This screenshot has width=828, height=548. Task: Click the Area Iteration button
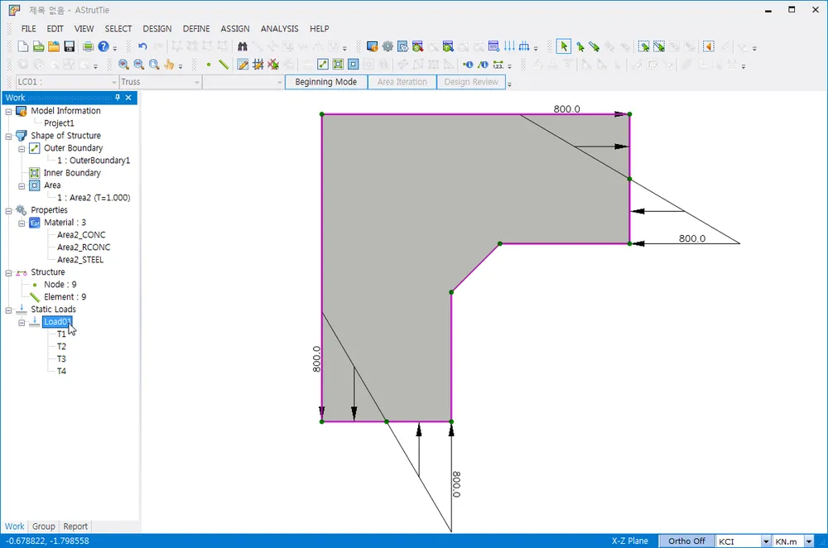tap(402, 82)
